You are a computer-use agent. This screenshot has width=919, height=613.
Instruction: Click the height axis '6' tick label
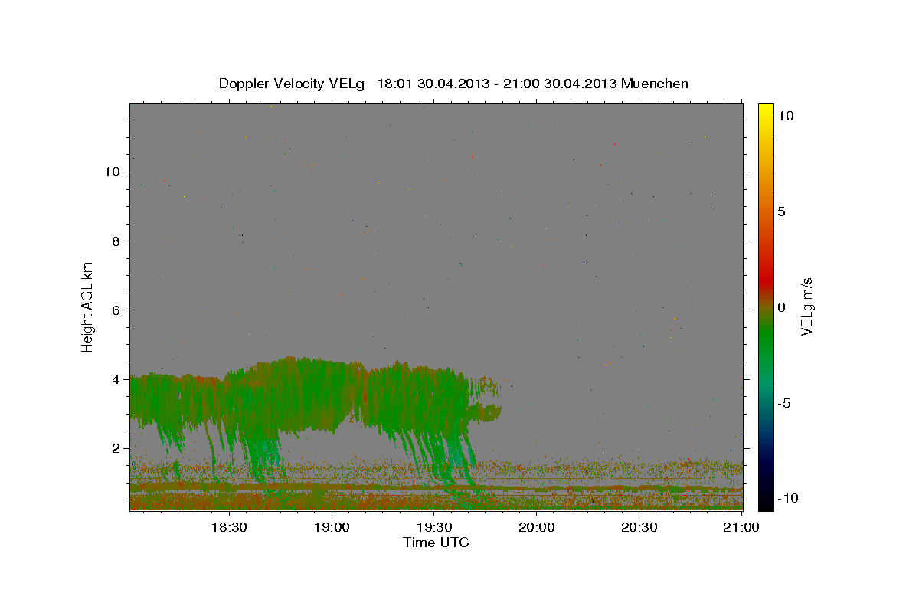click(116, 310)
